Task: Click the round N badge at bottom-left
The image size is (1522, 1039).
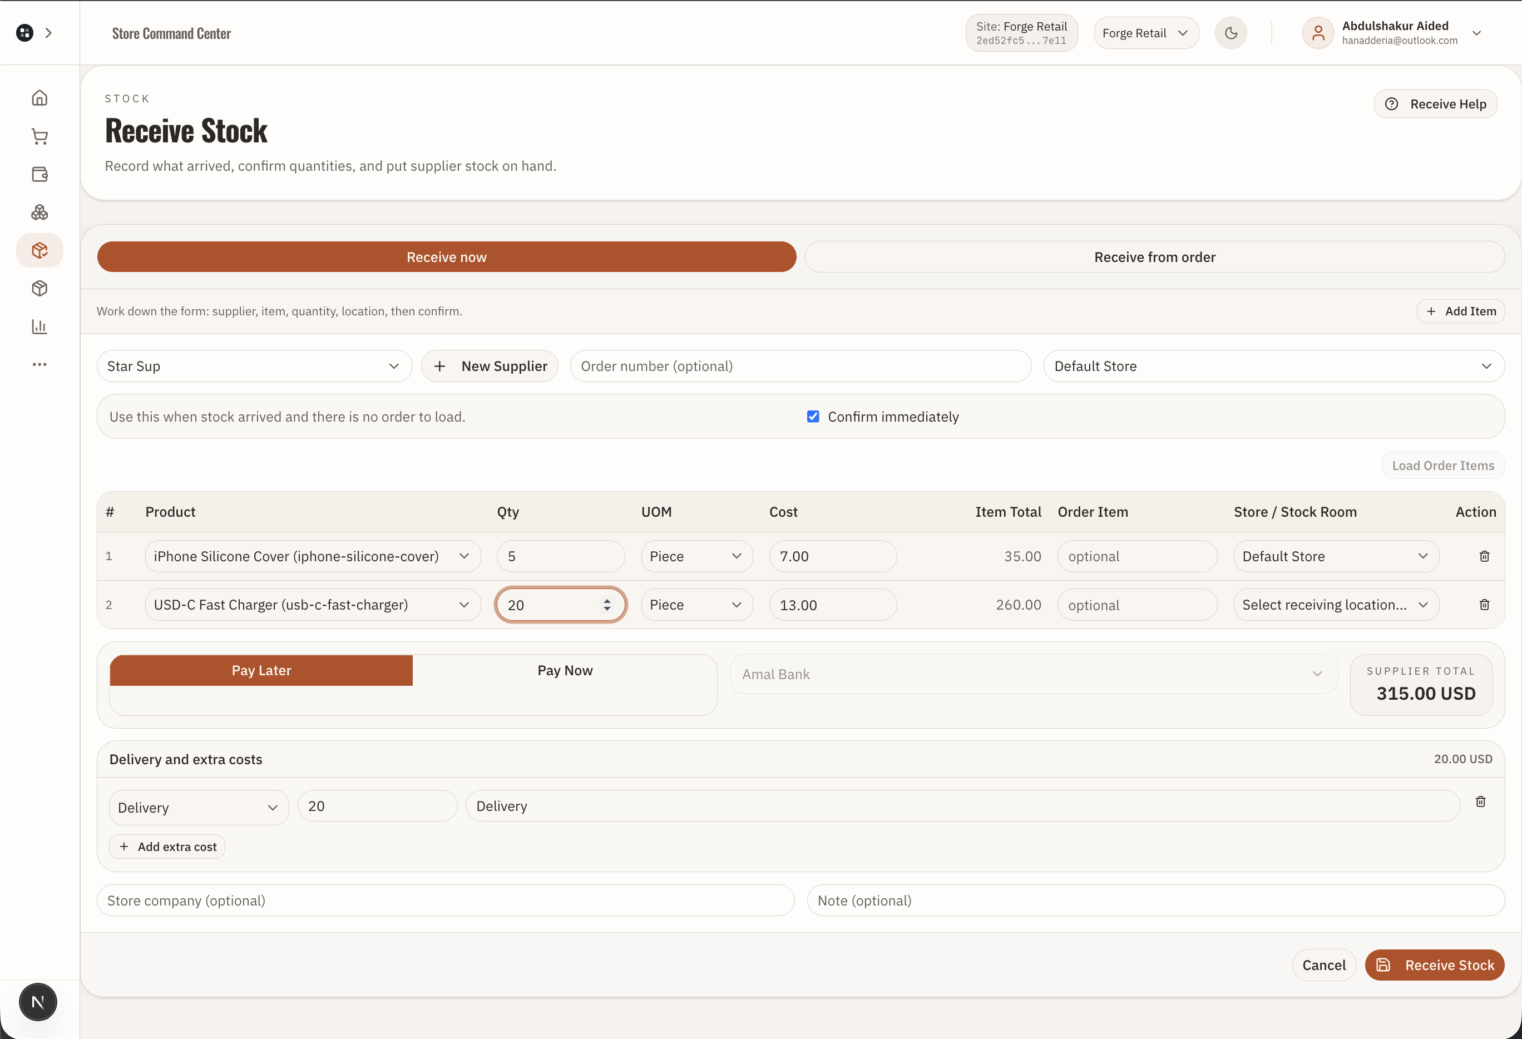Action: pyautogui.click(x=38, y=1002)
